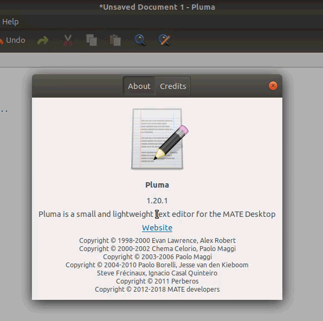Click the green Redo arrow icon
Image resolution: width=323 pixels, height=321 pixels.
tap(43, 40)
